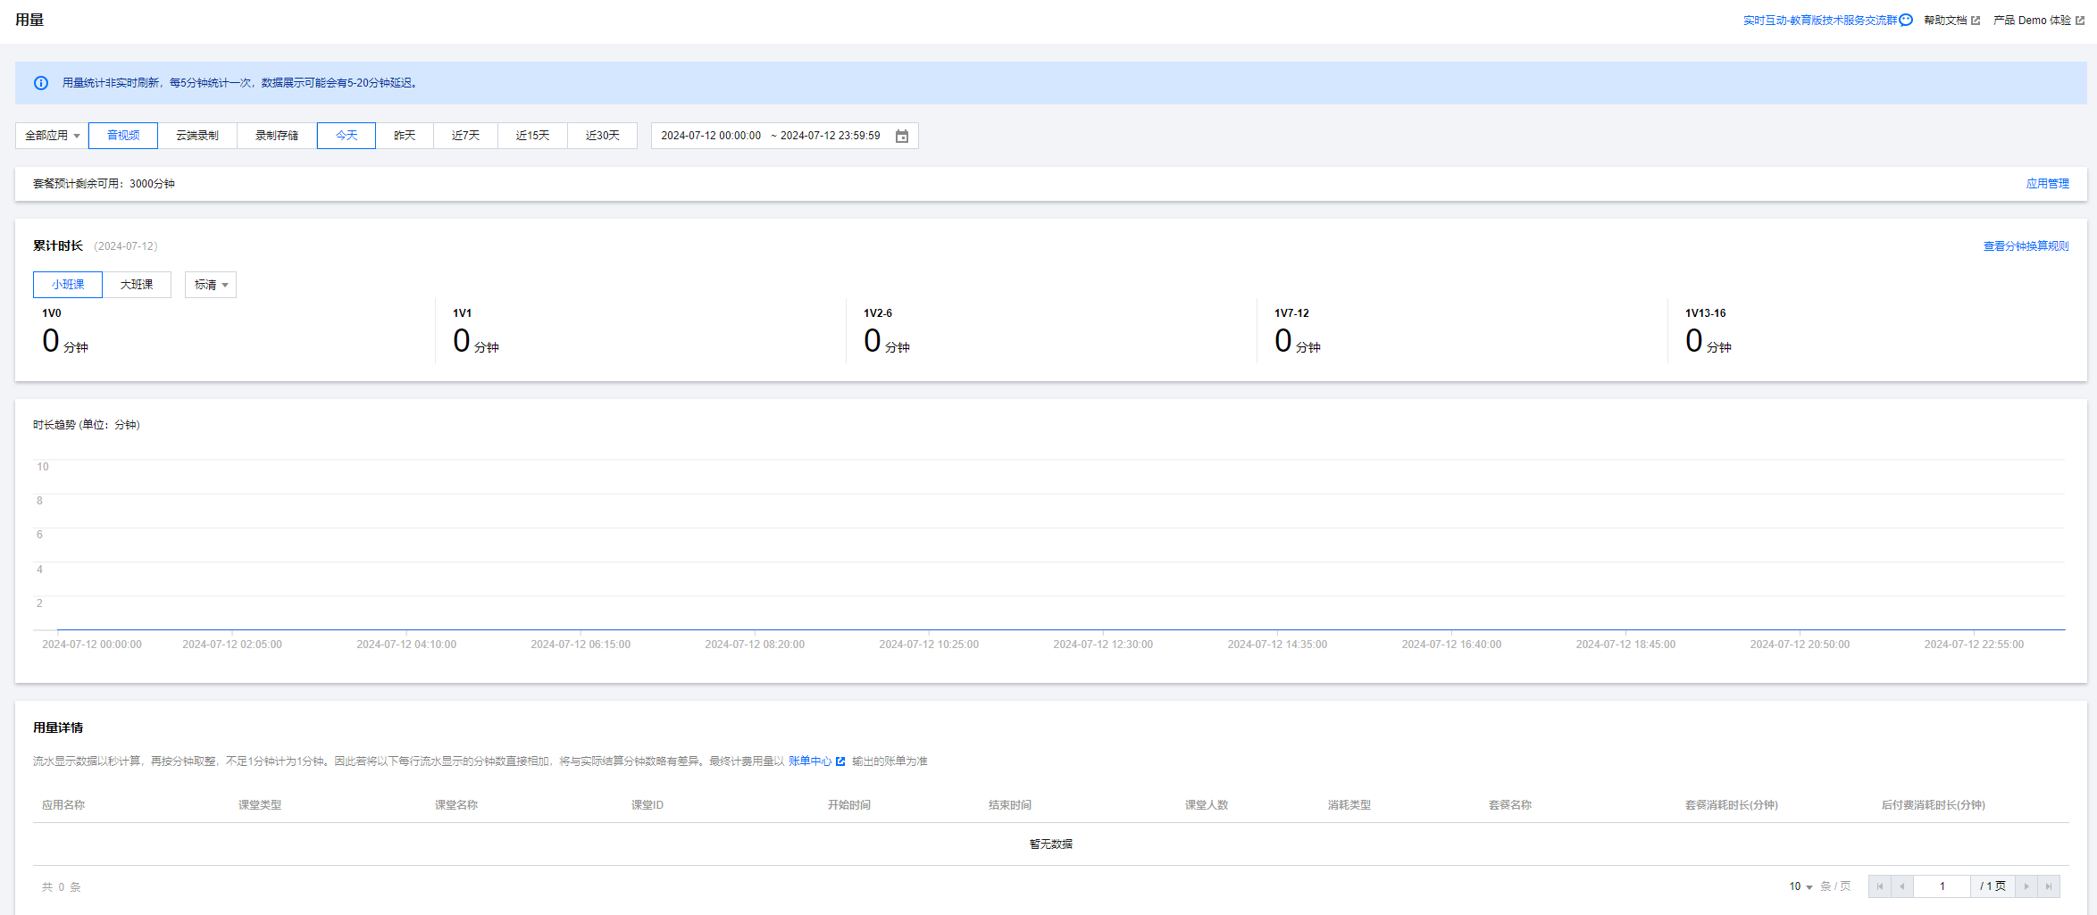
Task: Open the 10 条/页 page size dropdown
Action: click(1800, 886)
